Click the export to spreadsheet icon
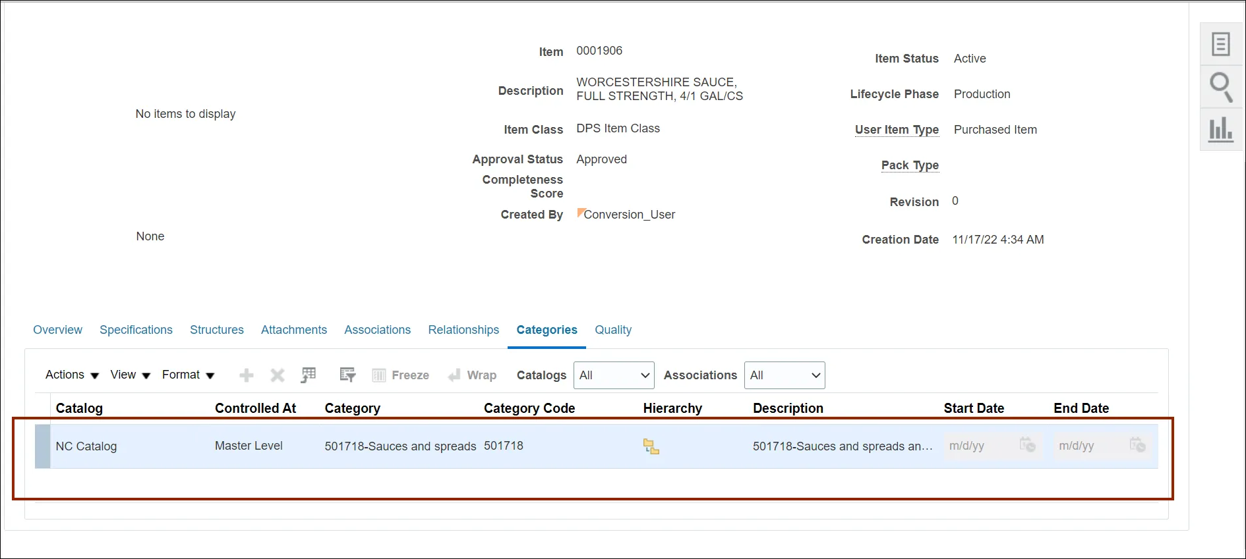 coord(309,375)
